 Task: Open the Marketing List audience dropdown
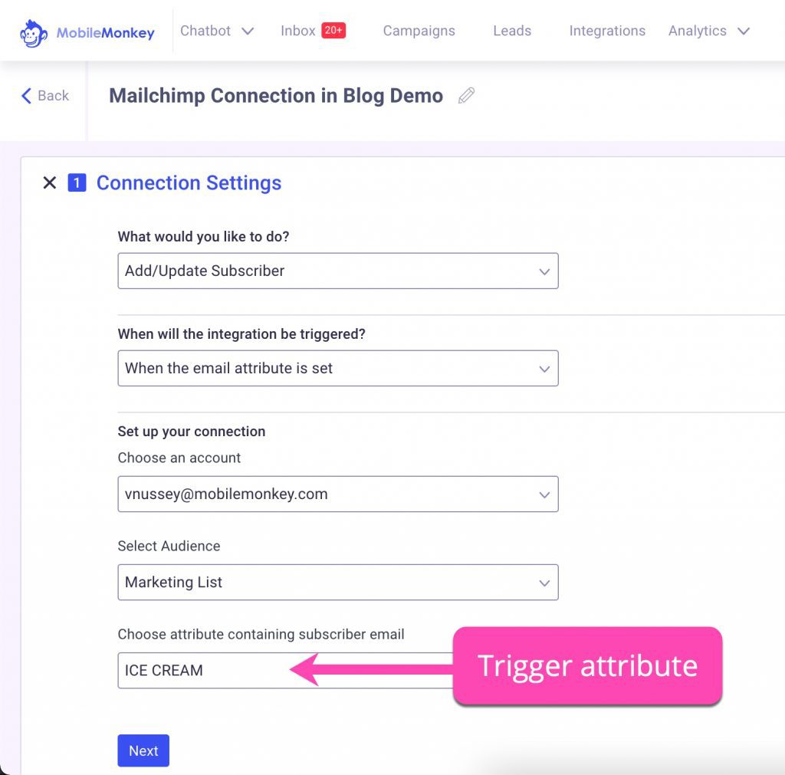point(337,583)
